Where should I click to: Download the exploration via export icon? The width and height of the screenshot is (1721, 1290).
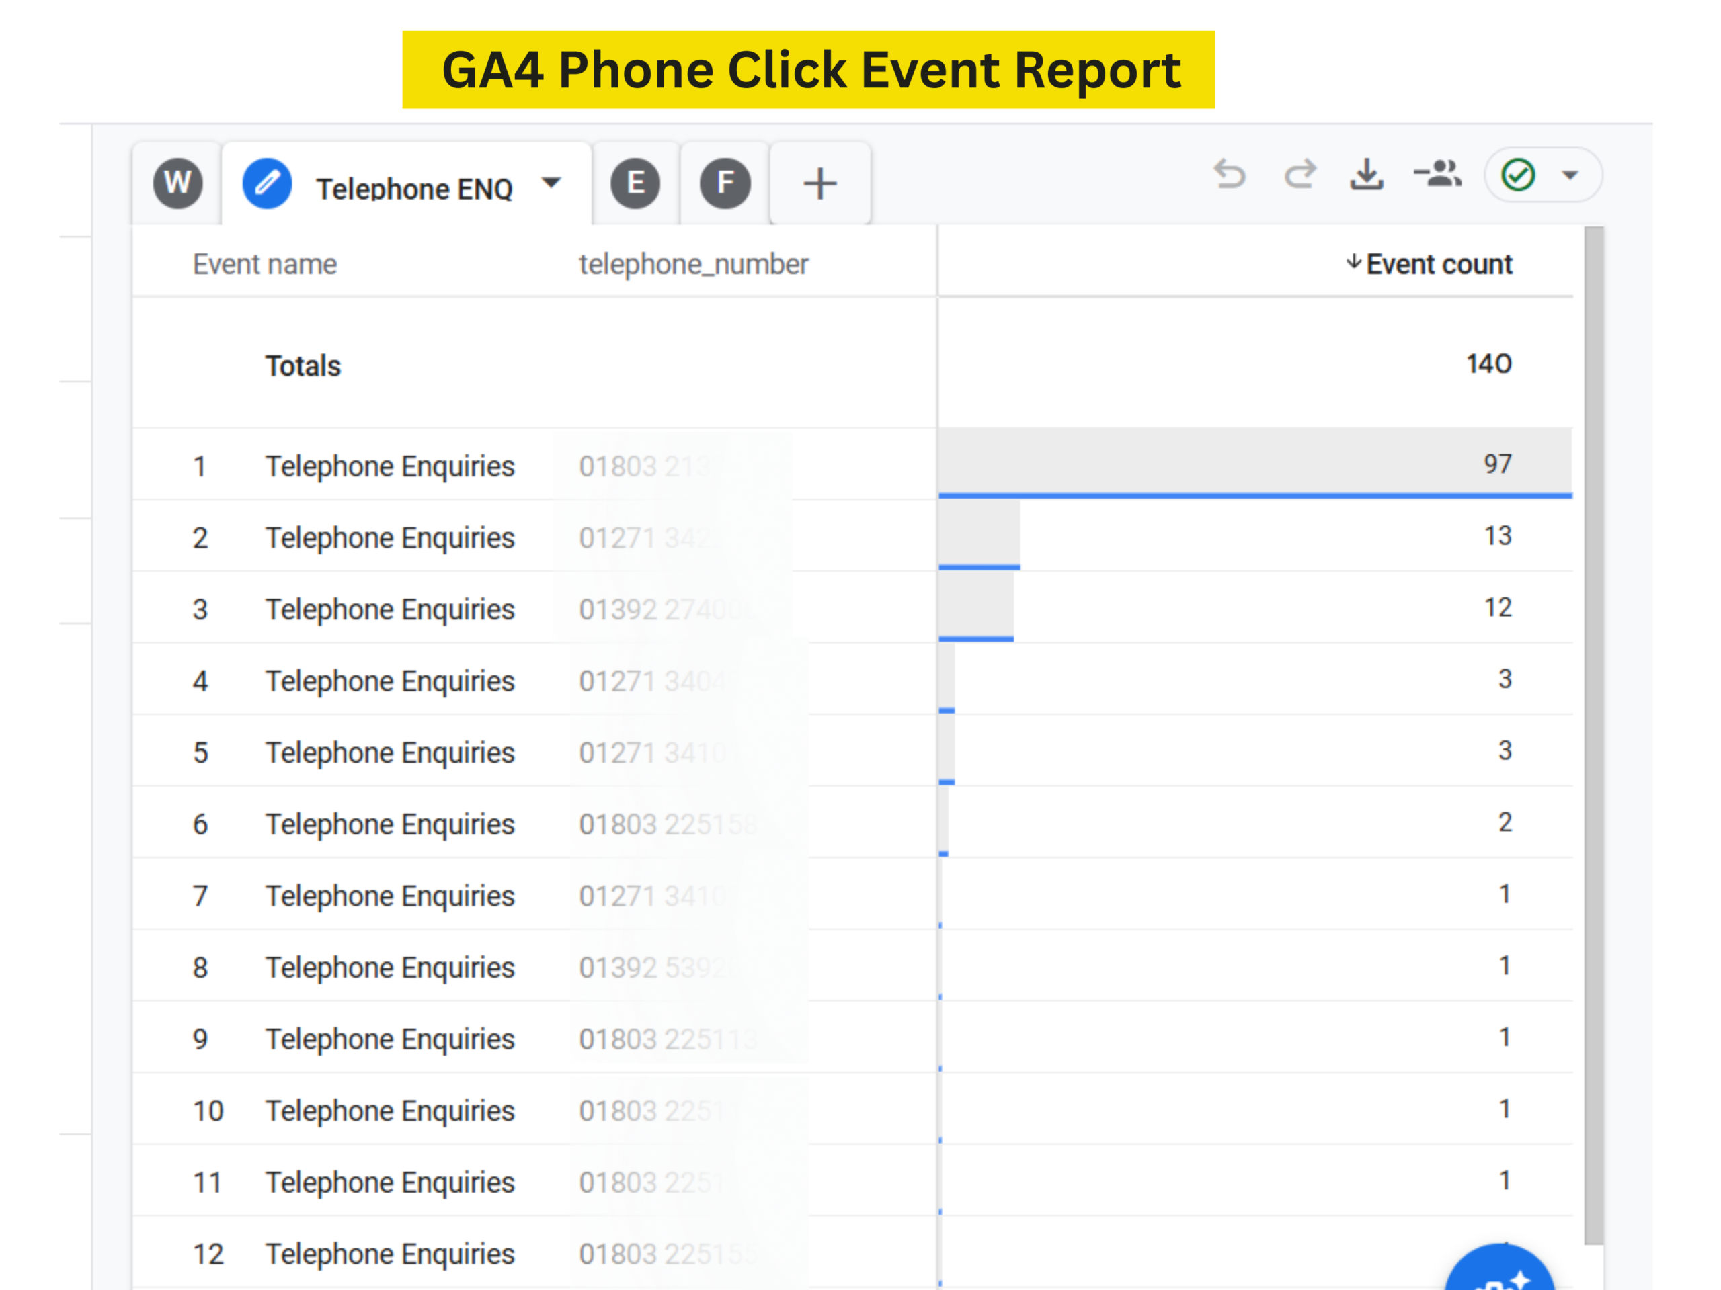point(1367,175)
